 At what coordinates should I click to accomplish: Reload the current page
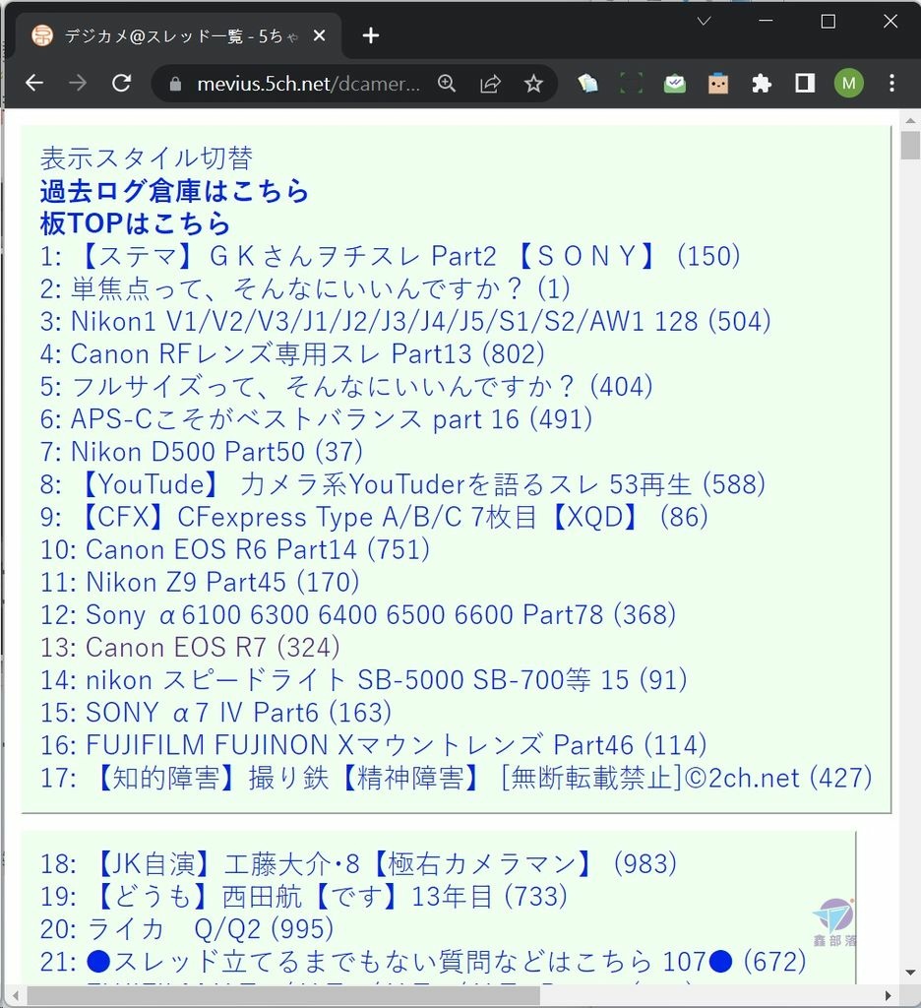click(121, 83)
